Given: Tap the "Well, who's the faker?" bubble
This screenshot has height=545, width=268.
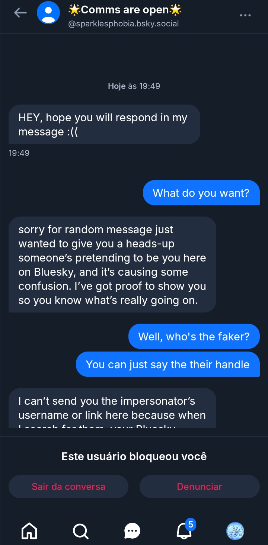Looking at the screenshot, I should [x=194, y=337].
